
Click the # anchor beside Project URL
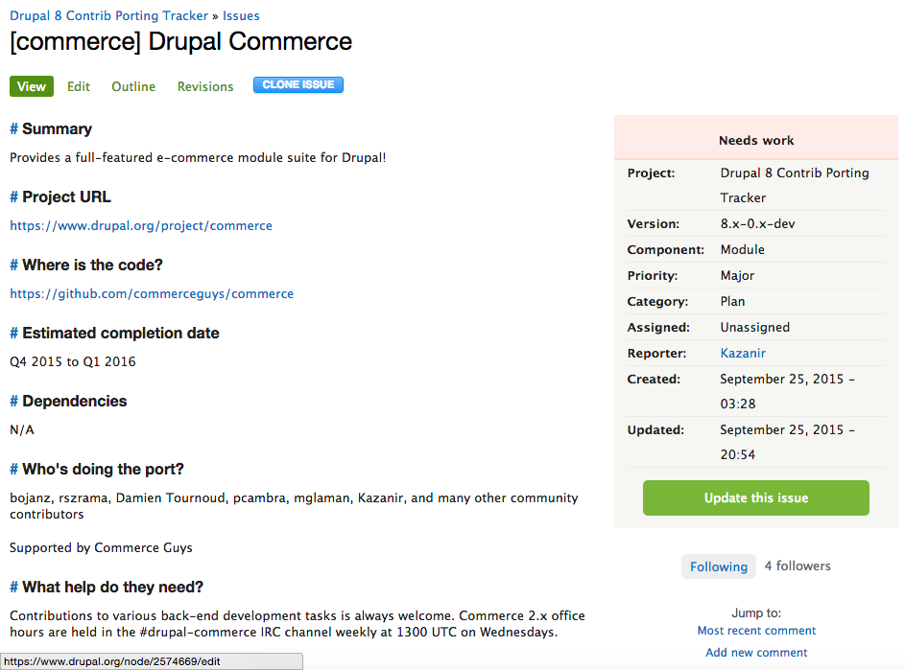point(14,197)
